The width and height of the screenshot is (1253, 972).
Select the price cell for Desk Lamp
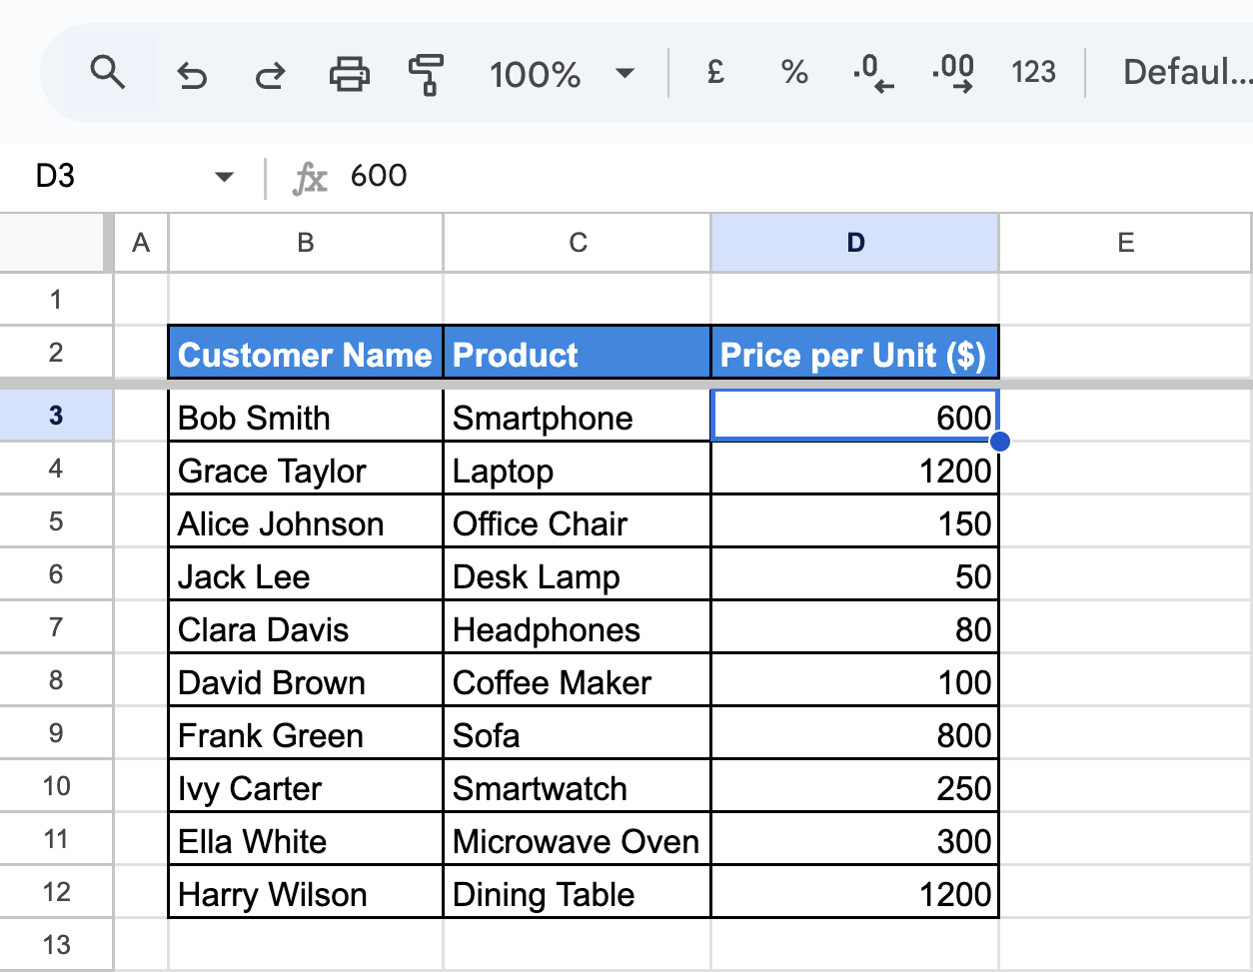point(855,574)
